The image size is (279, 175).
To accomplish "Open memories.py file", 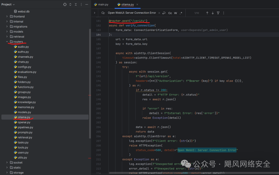I will (24, 107).
